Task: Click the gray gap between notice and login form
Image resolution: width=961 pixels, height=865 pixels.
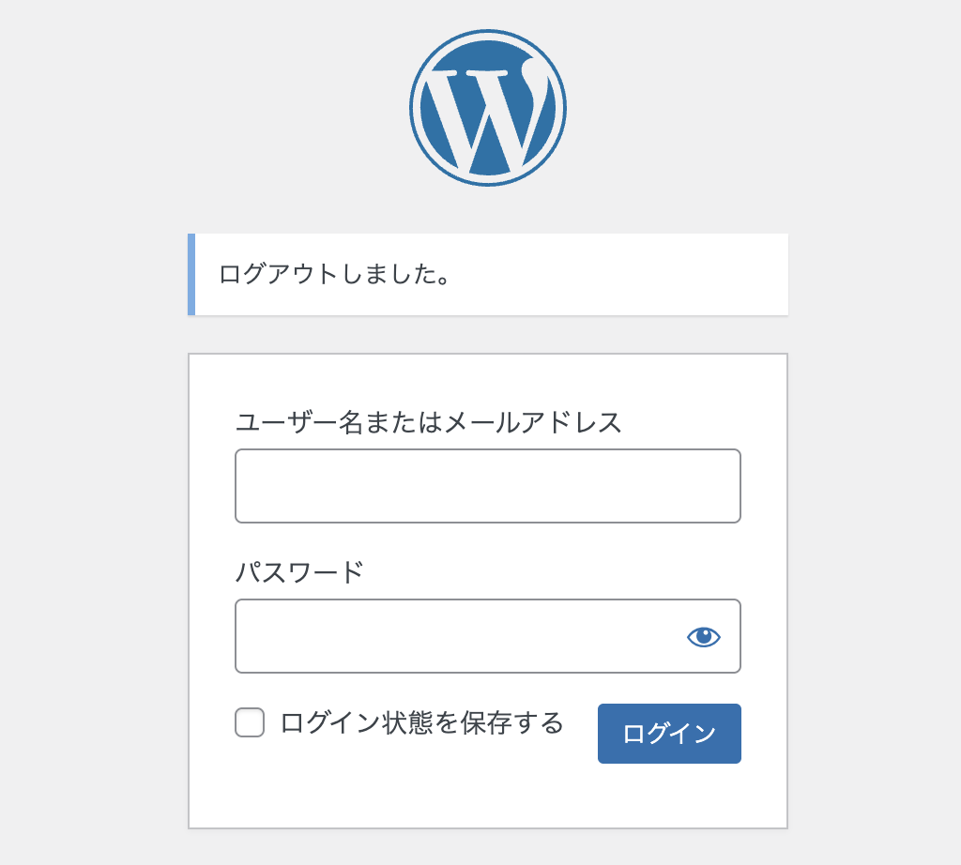Action: click(488, 335)
